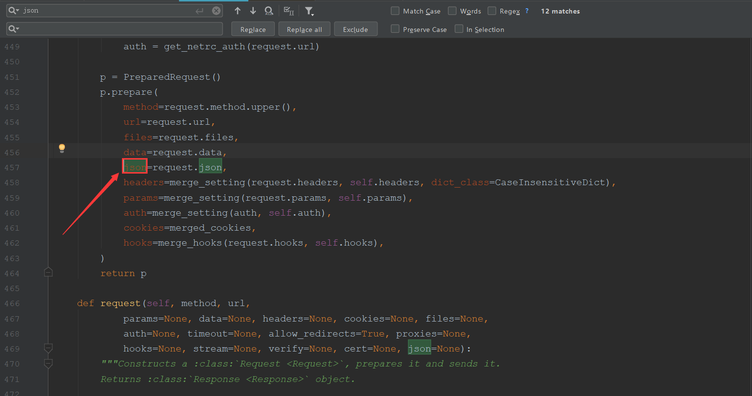Collapse fold marker at line 470
Image resolution: width=752 pixels, height=396 pixels.
point(48,363)
